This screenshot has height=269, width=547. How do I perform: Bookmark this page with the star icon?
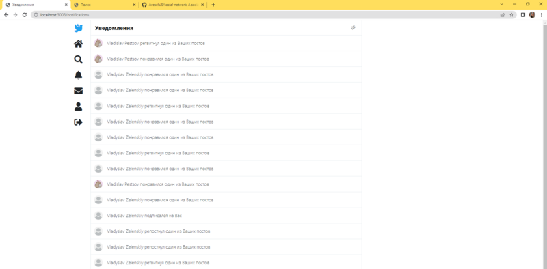511,15
